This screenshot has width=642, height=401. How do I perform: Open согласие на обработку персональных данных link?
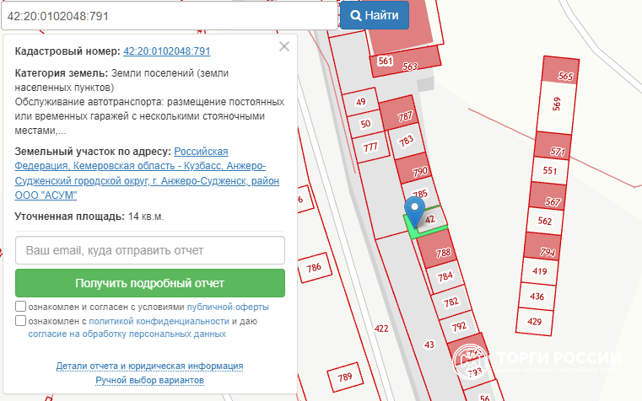[x=127, y=334]
